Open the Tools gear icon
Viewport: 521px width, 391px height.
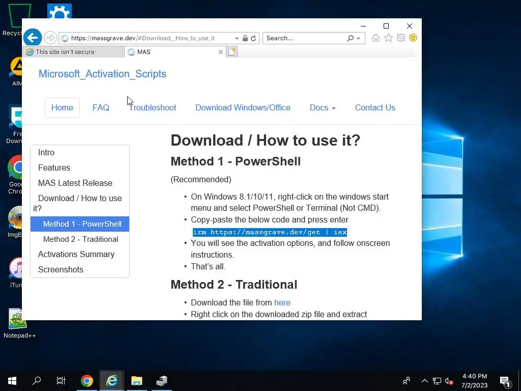(x=401, y=38)
